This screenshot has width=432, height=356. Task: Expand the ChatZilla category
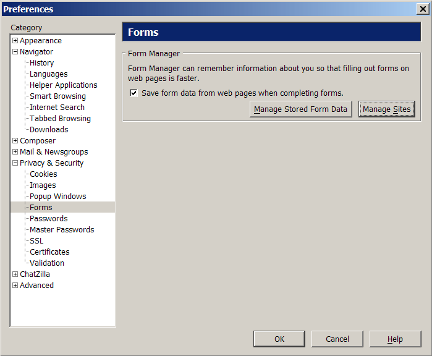(15, 274)
